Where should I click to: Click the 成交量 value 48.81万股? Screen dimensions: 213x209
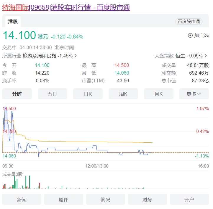[198, 65]
